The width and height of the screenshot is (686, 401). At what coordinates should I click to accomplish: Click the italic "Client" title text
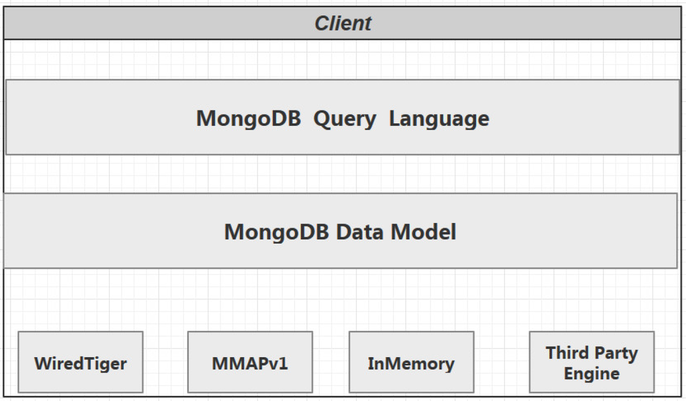[342, 24]
